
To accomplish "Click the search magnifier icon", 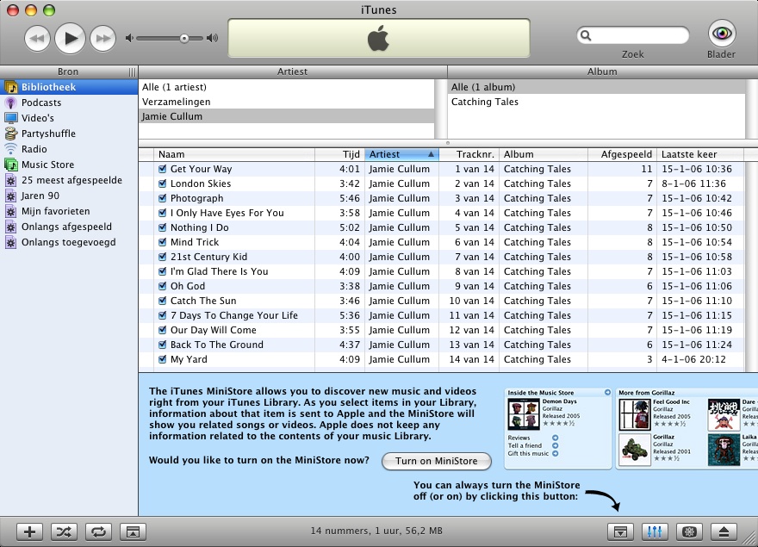I will [x=586, y=35].
